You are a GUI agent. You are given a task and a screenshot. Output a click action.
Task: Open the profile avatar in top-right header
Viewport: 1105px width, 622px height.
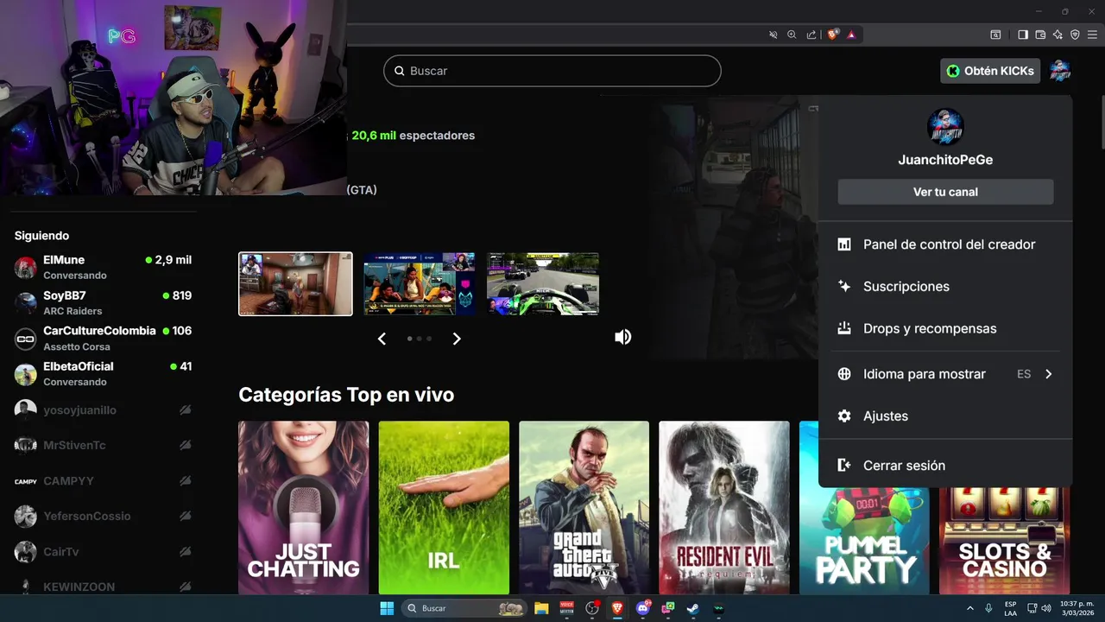coord(1060,71)
